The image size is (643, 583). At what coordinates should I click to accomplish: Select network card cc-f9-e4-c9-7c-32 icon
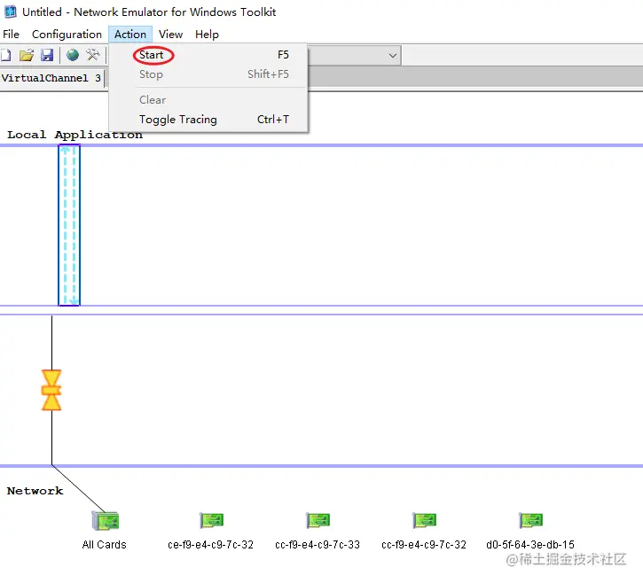pos(425,520)
